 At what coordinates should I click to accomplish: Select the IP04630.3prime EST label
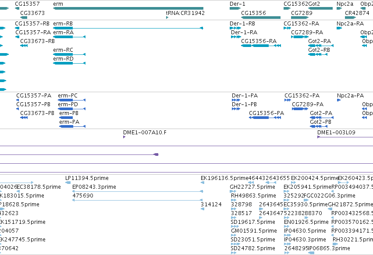[x=305, y=240]
